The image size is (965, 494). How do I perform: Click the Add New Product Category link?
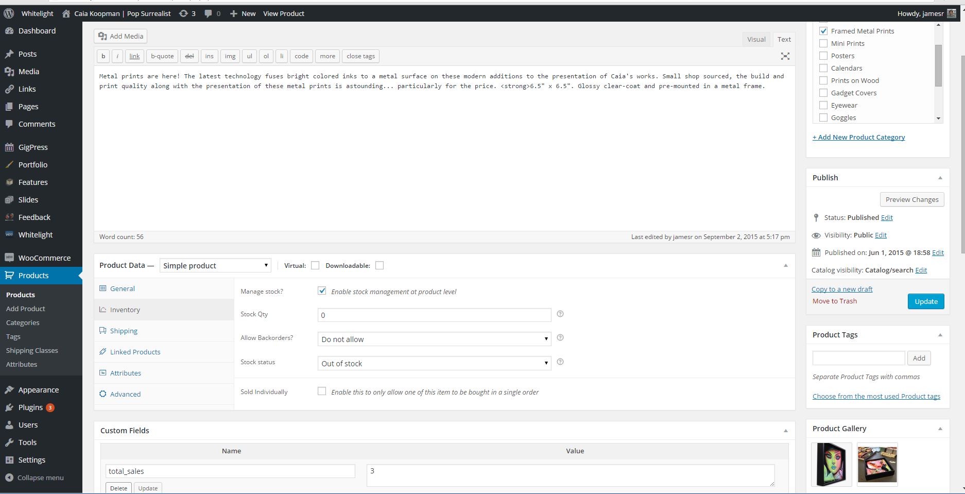pos(858,137)
